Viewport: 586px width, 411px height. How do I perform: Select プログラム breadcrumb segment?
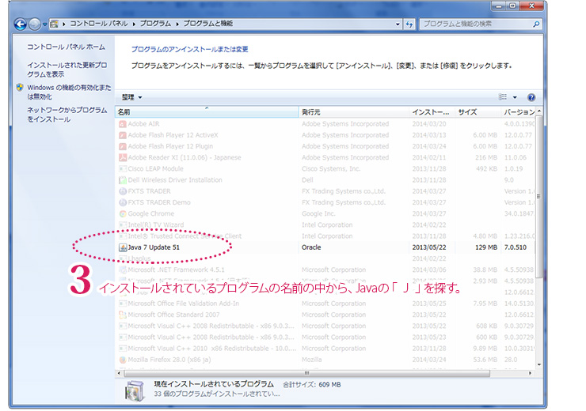point(155,24)
